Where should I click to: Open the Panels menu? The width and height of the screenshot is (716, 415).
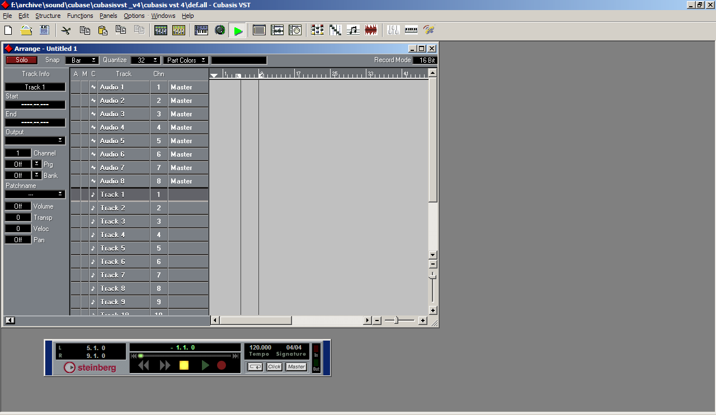(109, 16)
